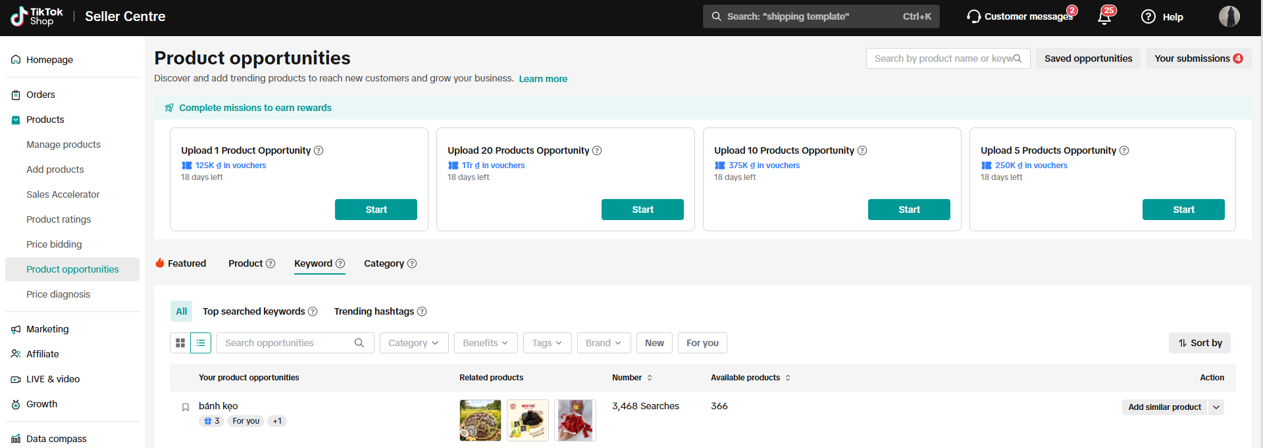
Task: Click the Help question mark icon
Action: click(1148, 16)
